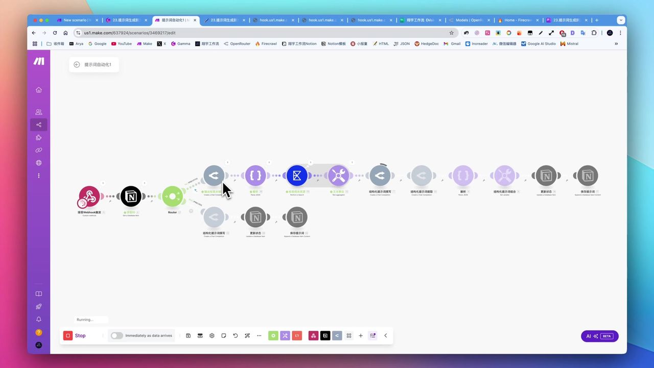
Task: Click the undo arrow in the bottom toolbar
Action: click(236, 336)
